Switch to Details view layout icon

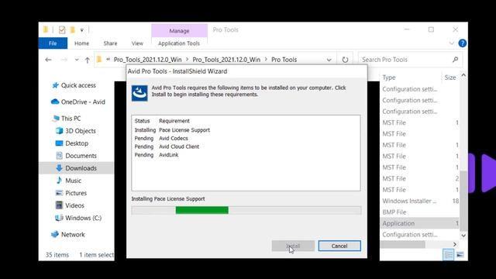point(448,255)
